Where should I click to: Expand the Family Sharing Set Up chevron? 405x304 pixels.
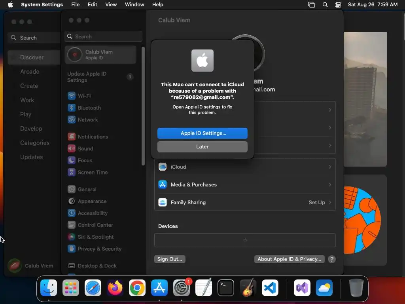click(x=330, y=202)
